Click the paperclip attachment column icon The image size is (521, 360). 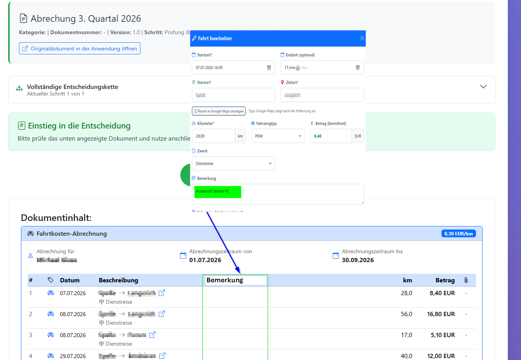click(x=466, y=280)
